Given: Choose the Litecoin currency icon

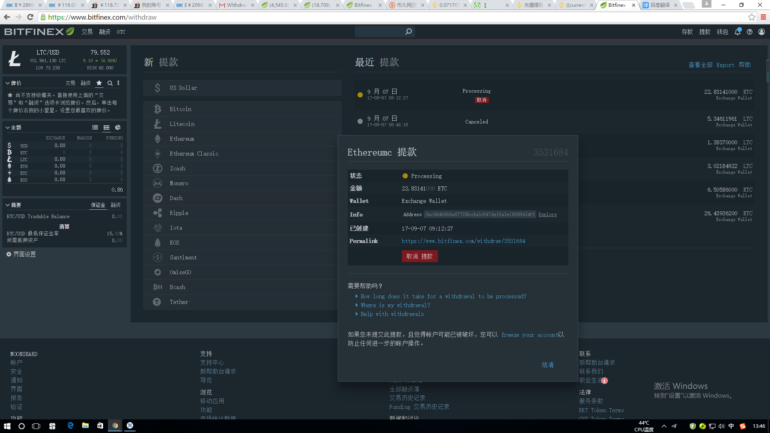Looking at the screenshot, I should click(158, 124).
